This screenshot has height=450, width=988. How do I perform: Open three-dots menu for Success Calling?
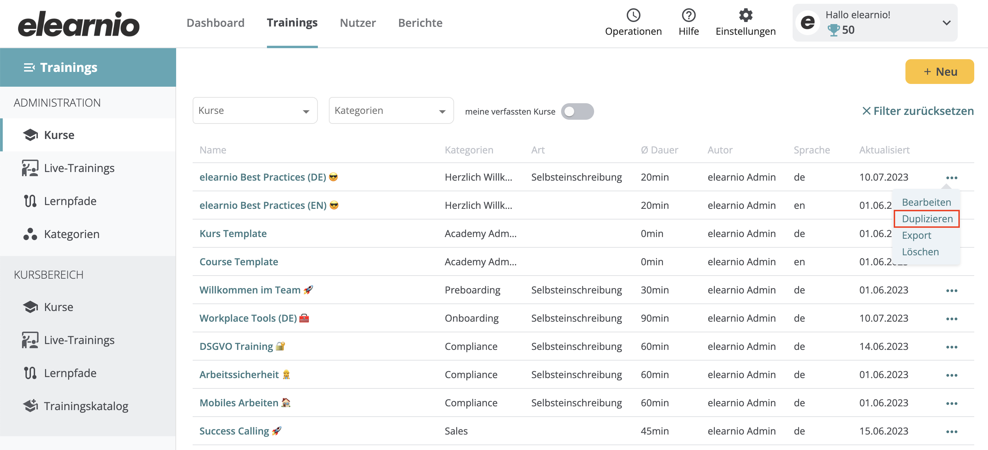coord(952,431)
